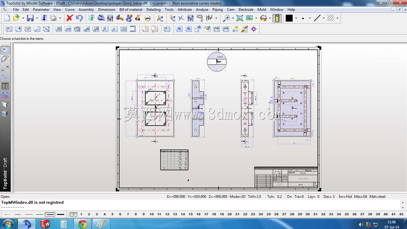Show document information with the blue 'i' icon
The height and width of the screenshot is (229, 407).
point(44,18)
